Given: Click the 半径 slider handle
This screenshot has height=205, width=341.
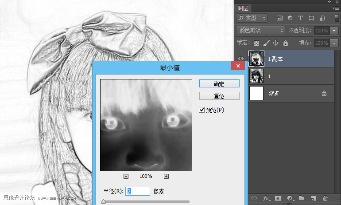Looking at the screenshot, I should (x=104, y=201).
